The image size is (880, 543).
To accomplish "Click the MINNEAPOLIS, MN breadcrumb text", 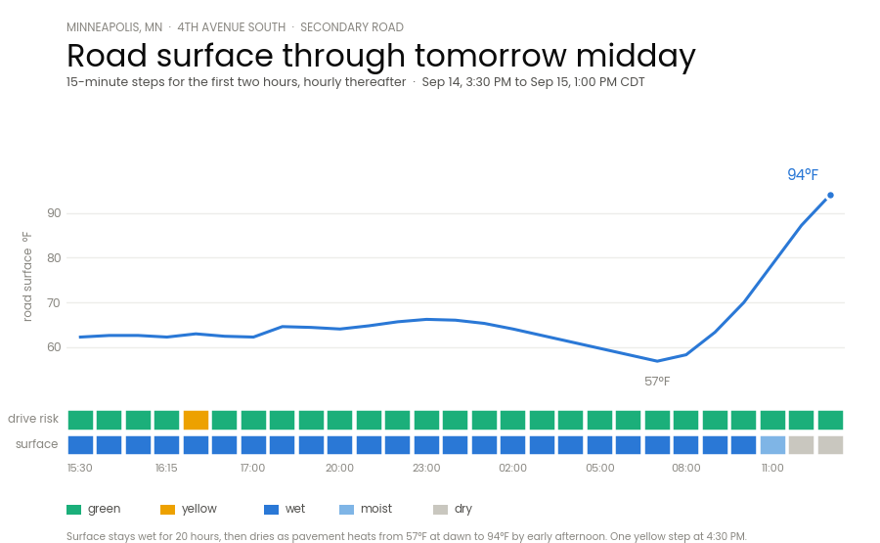I will pos(114,27).
